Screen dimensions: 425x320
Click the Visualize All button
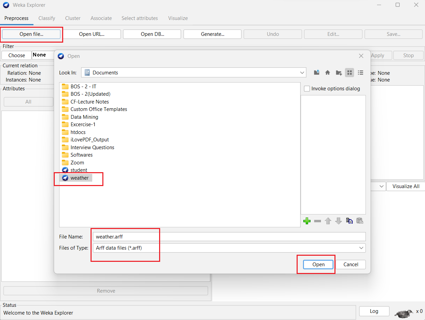tap(406, 186)
